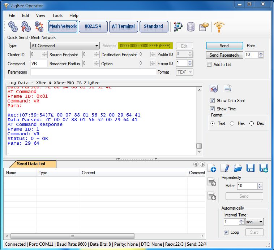This screenshot has height=250, width=274.
Task: Click the disconnect broken-chain icon
Action: tap(39, 27)
